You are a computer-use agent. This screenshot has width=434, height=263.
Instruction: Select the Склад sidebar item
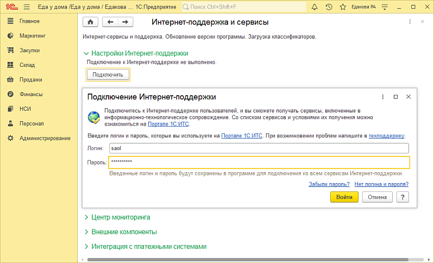[x=27, y=65]
